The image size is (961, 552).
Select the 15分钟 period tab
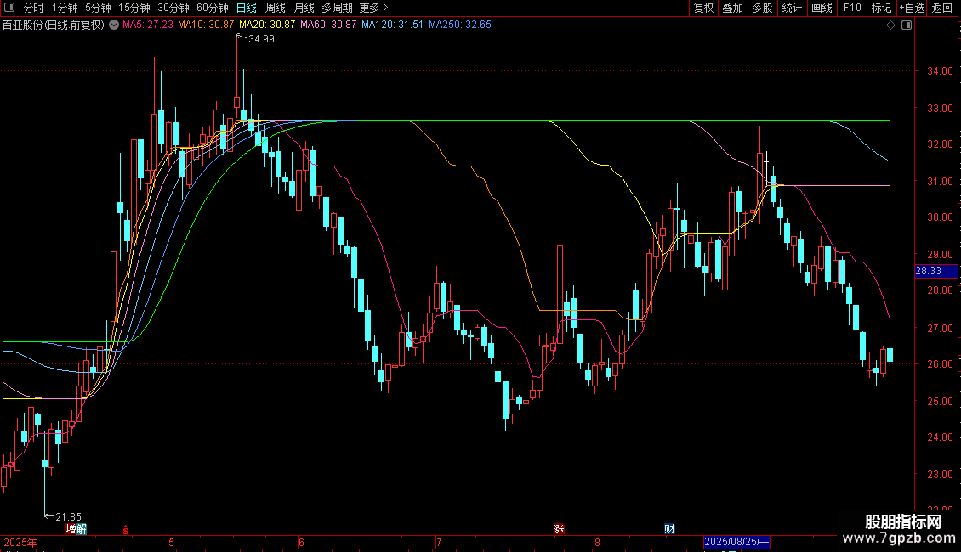point(134,8)
